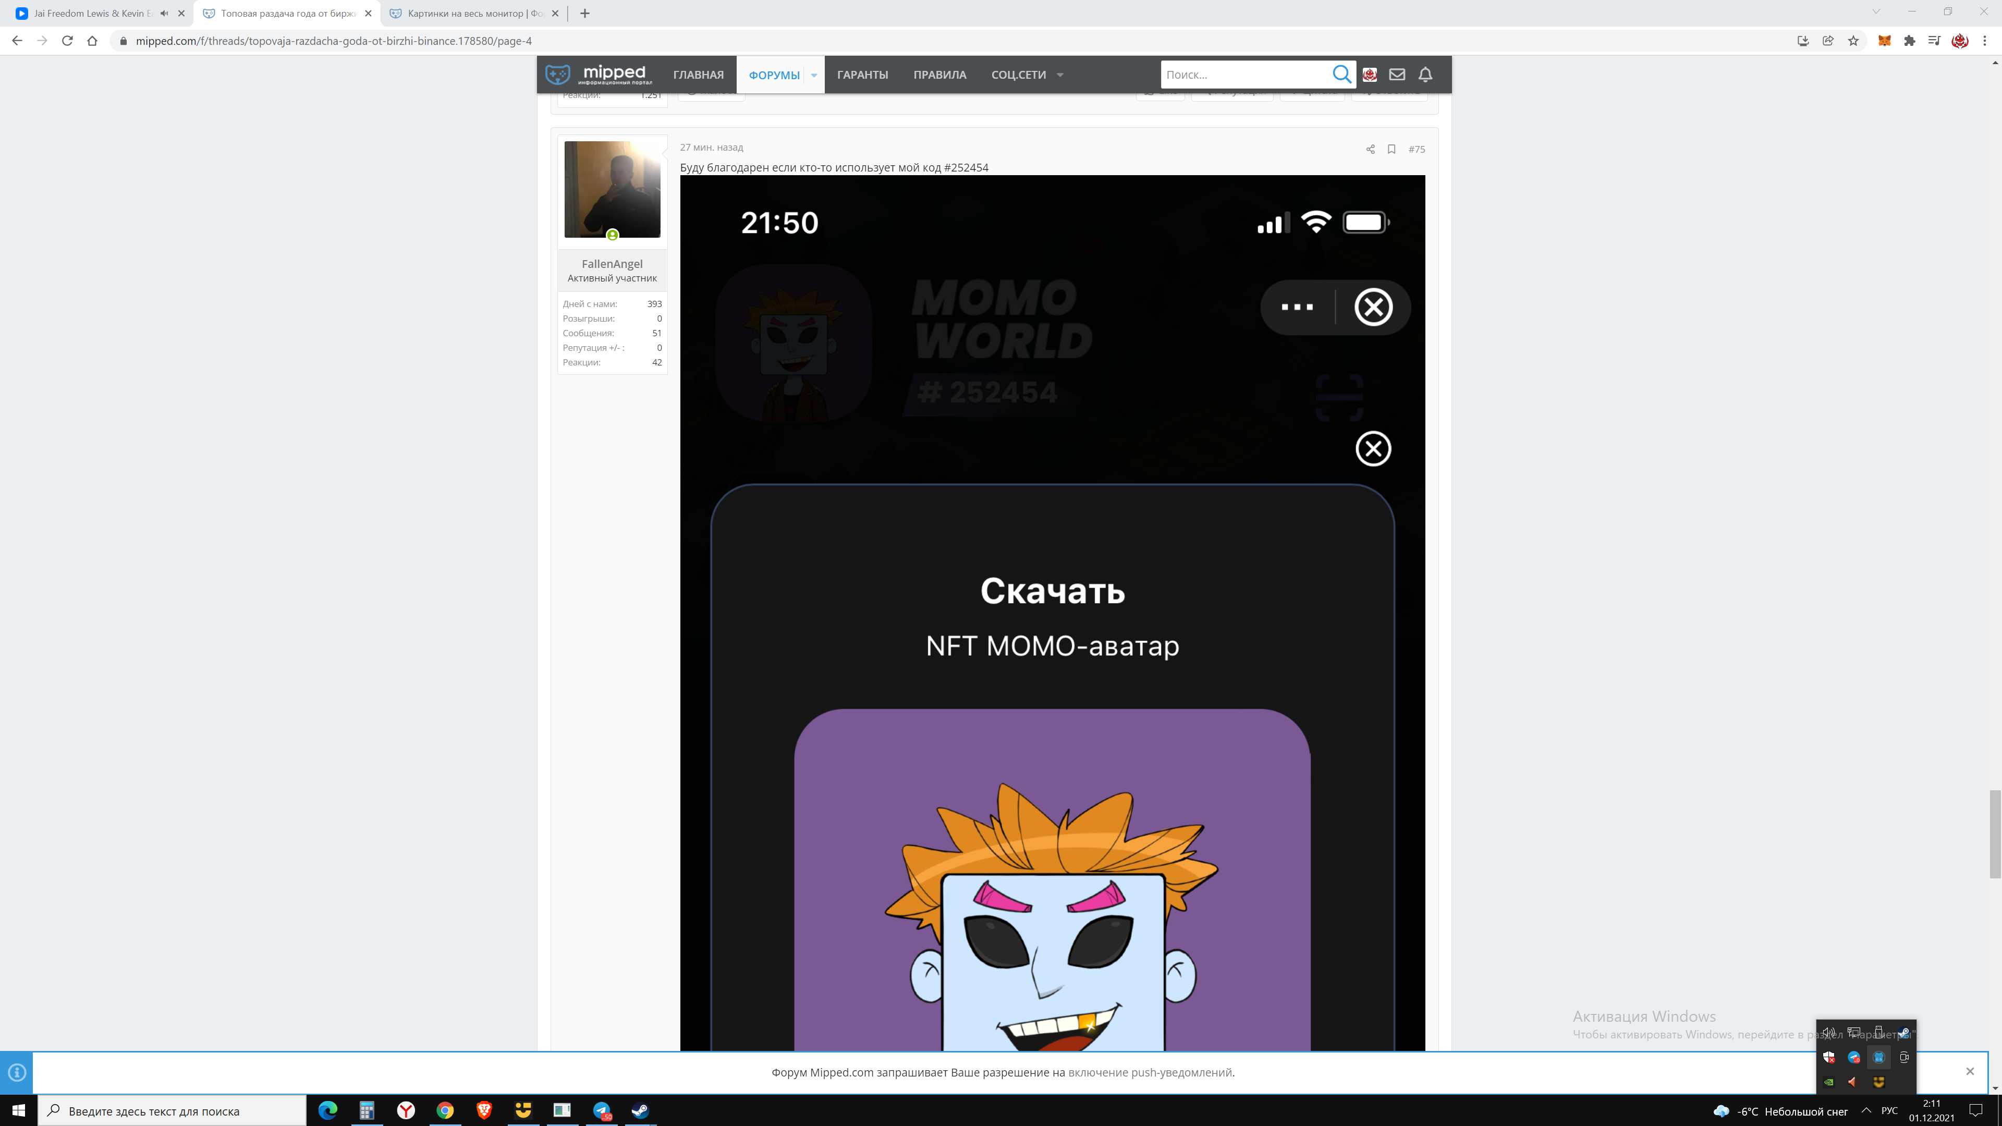Screen dimensions: 2002x1126
Task: Open the #75 post permalink
Action: click(x=1417, y=149)
